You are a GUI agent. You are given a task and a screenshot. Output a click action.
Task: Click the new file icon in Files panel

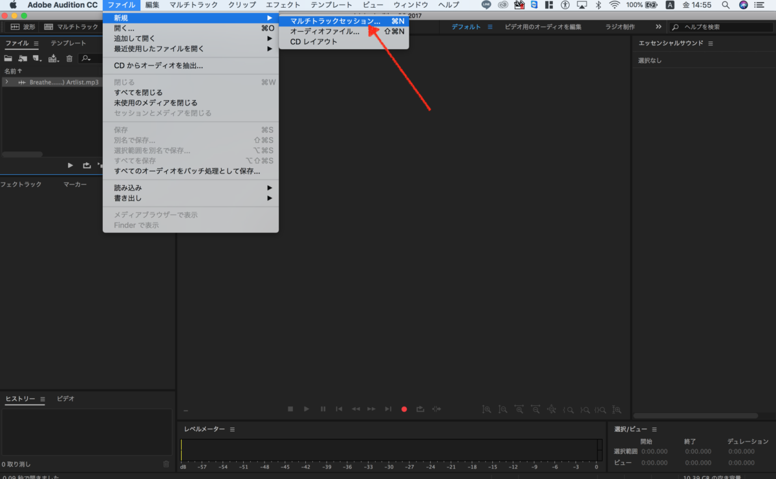38,58
